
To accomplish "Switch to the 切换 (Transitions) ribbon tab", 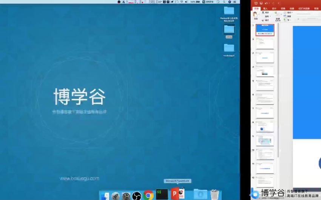I will point(283,9).
